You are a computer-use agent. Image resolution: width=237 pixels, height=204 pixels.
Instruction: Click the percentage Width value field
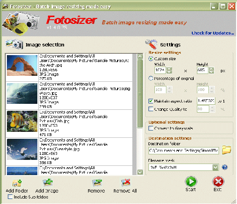coord(160,90)
